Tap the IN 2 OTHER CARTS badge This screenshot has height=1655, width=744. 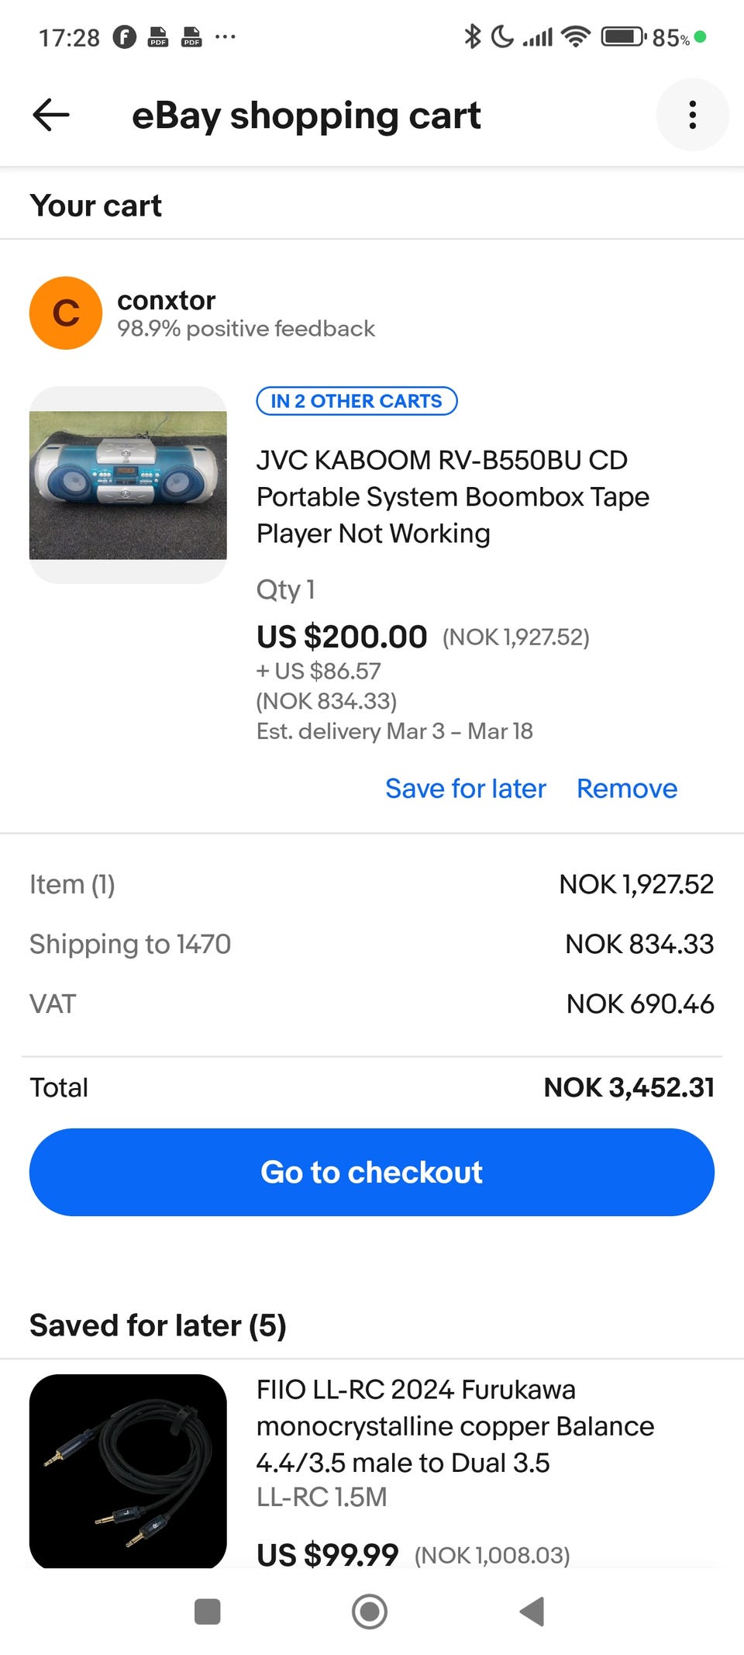356,401
